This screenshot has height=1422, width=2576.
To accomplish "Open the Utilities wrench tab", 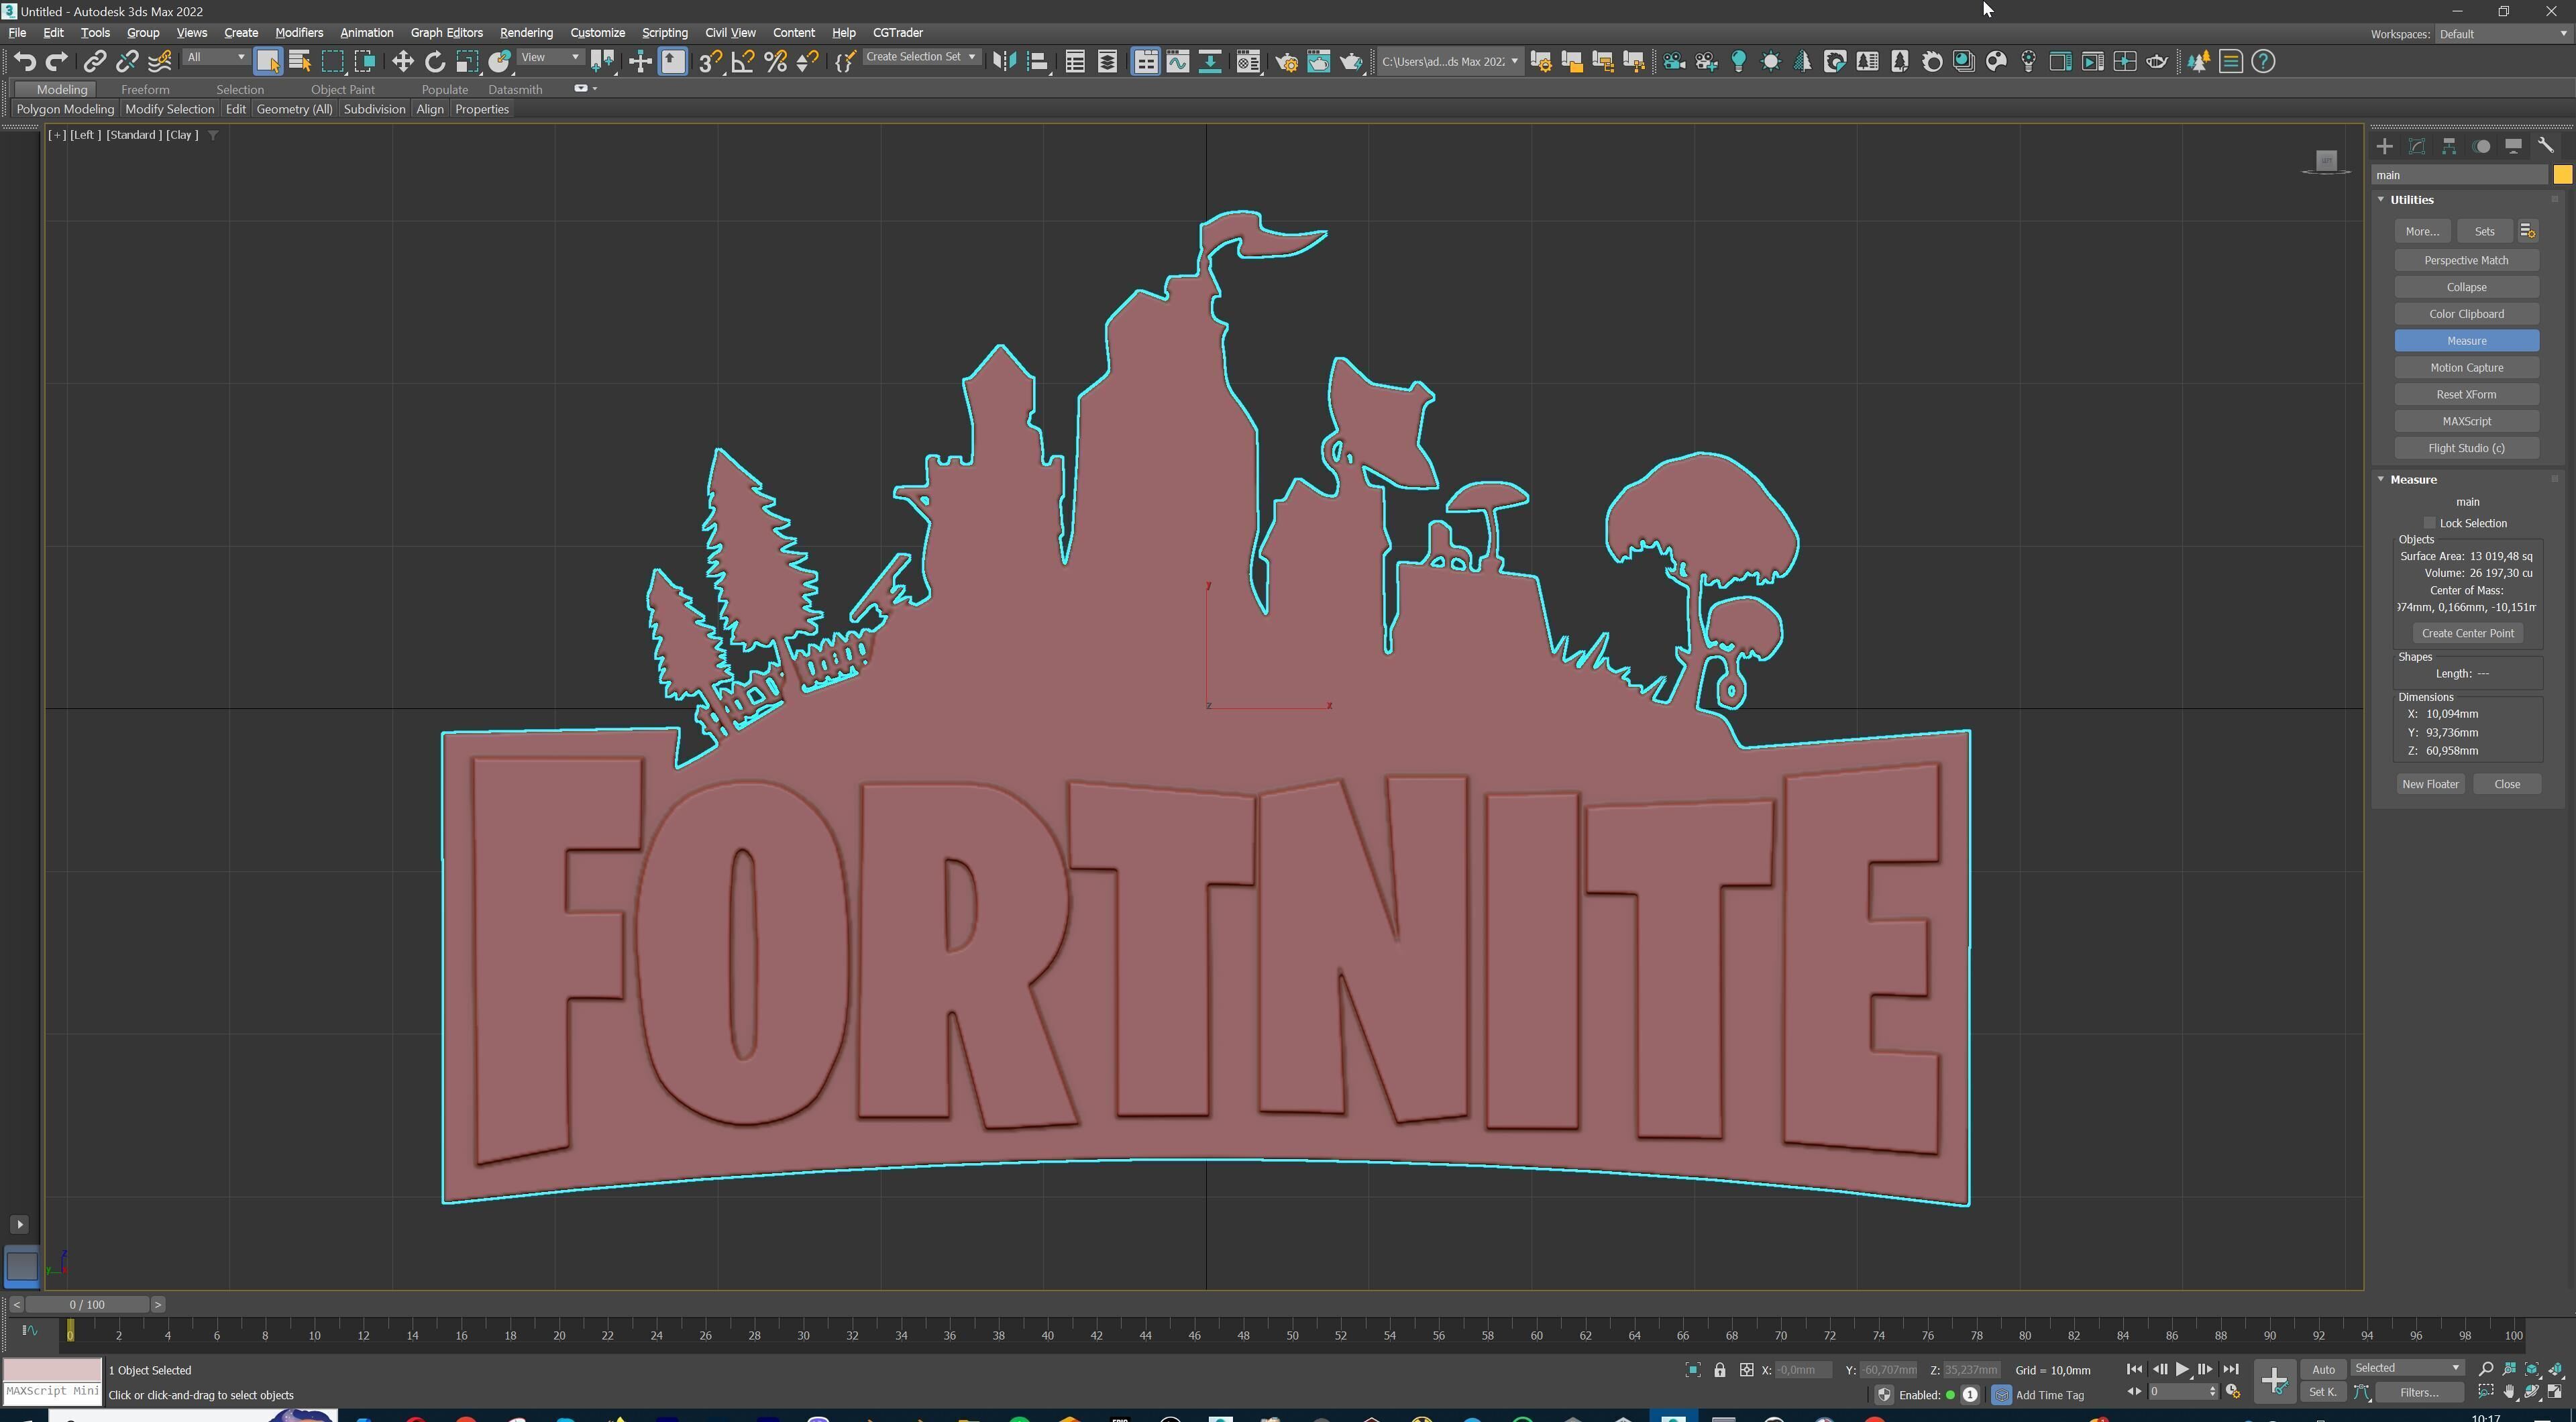I will pyautogui.click(x=2546, y=146).
